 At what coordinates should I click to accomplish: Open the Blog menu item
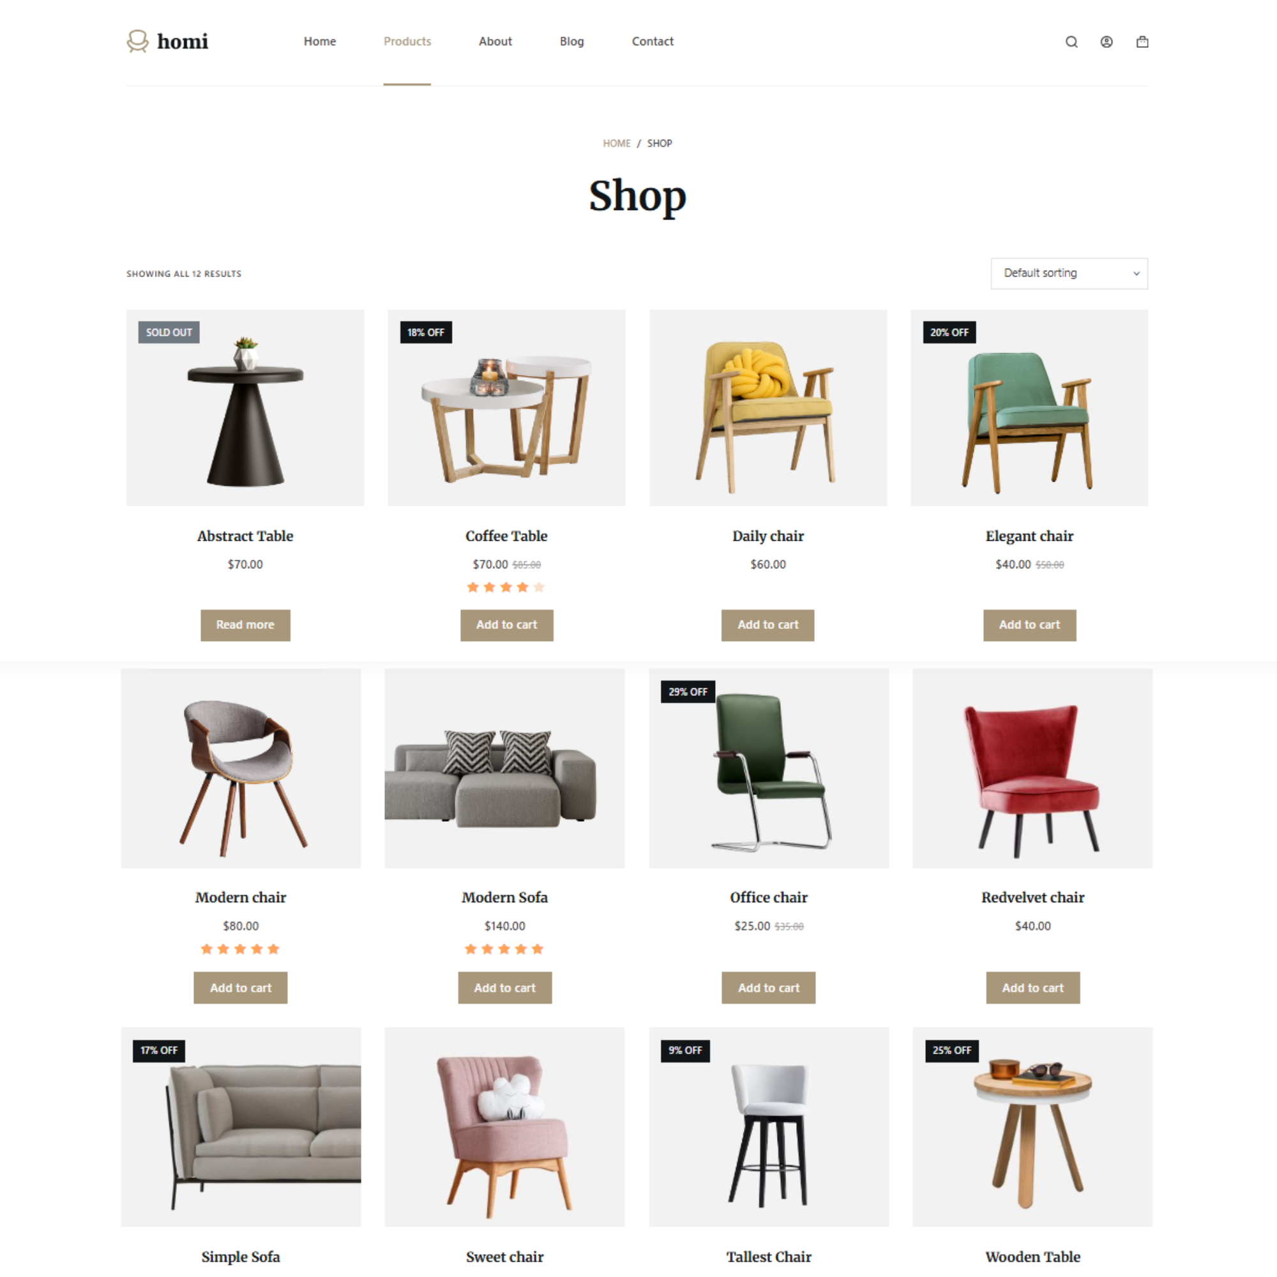571,41
